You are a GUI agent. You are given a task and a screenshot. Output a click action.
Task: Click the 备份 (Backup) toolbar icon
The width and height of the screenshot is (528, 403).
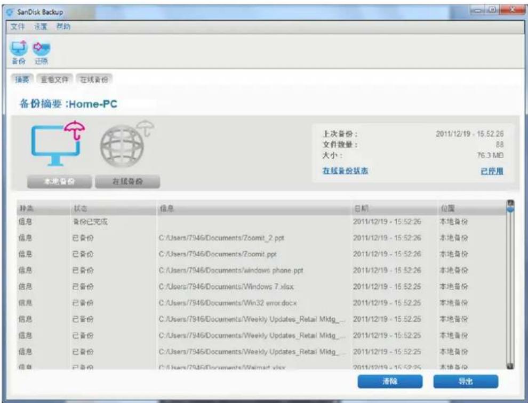point(19,52)
